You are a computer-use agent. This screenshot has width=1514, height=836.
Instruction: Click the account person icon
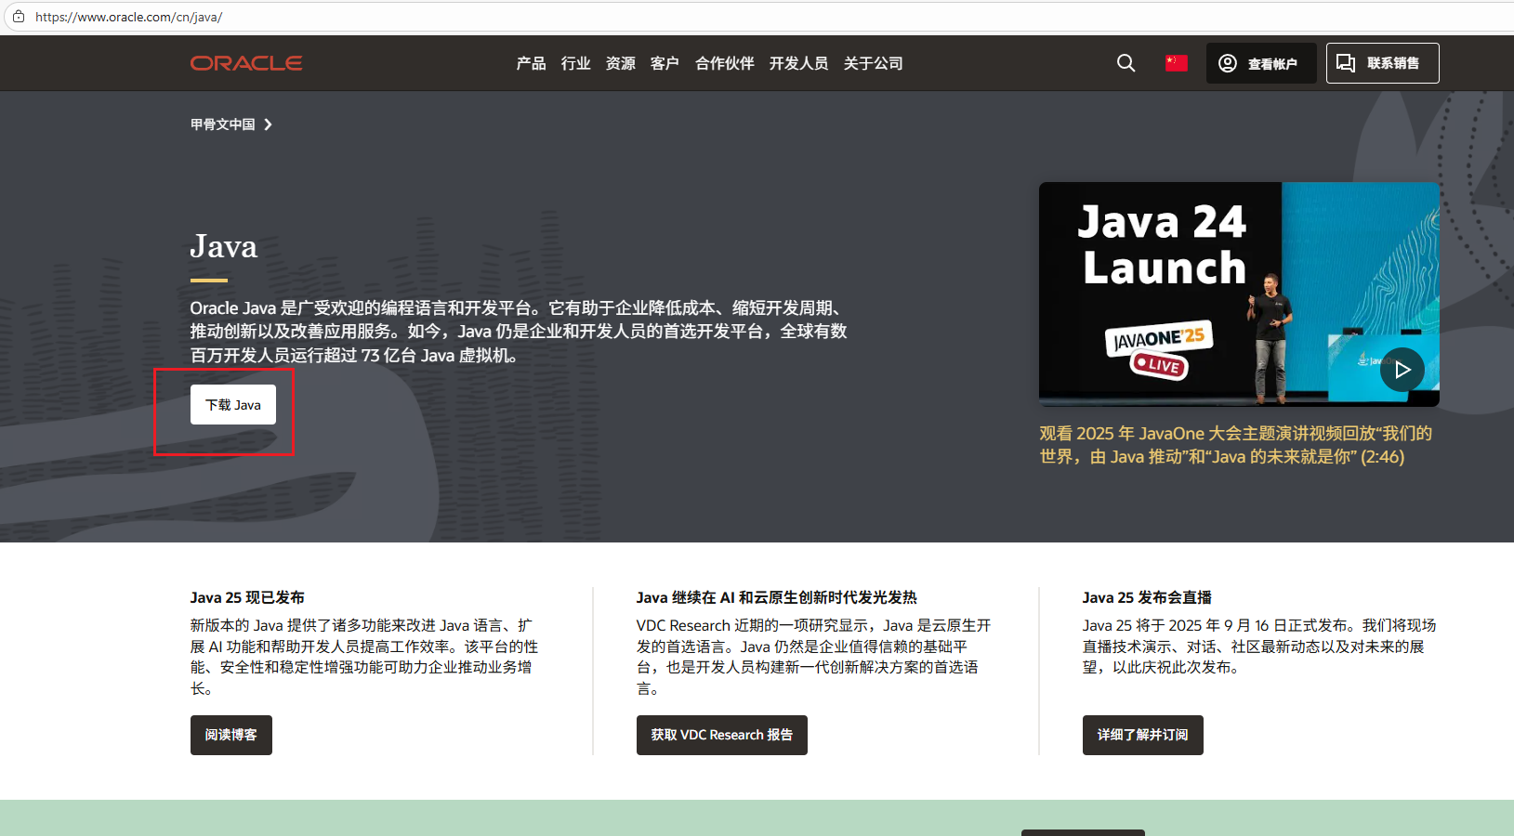pos(1227,62)
